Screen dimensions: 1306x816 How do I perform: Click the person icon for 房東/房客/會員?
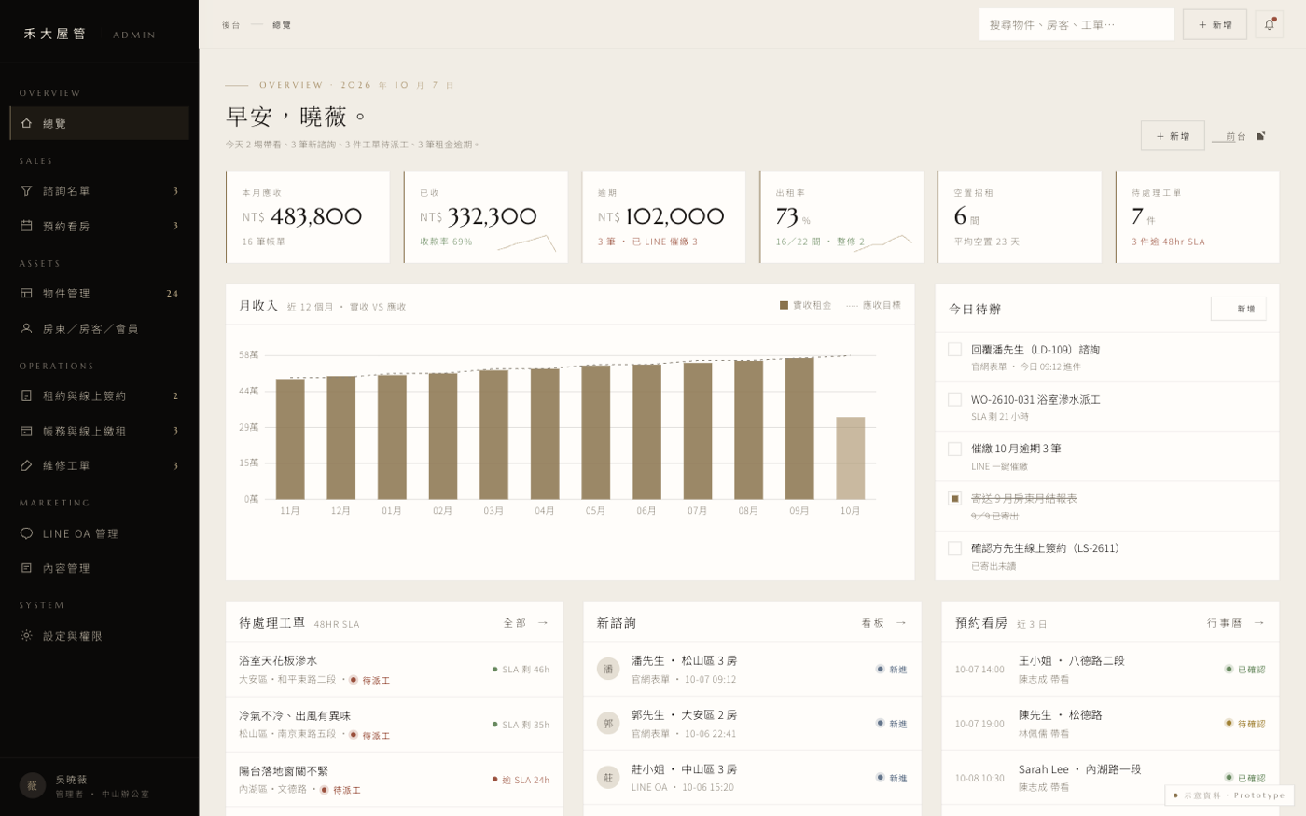[x=26, y=328]
